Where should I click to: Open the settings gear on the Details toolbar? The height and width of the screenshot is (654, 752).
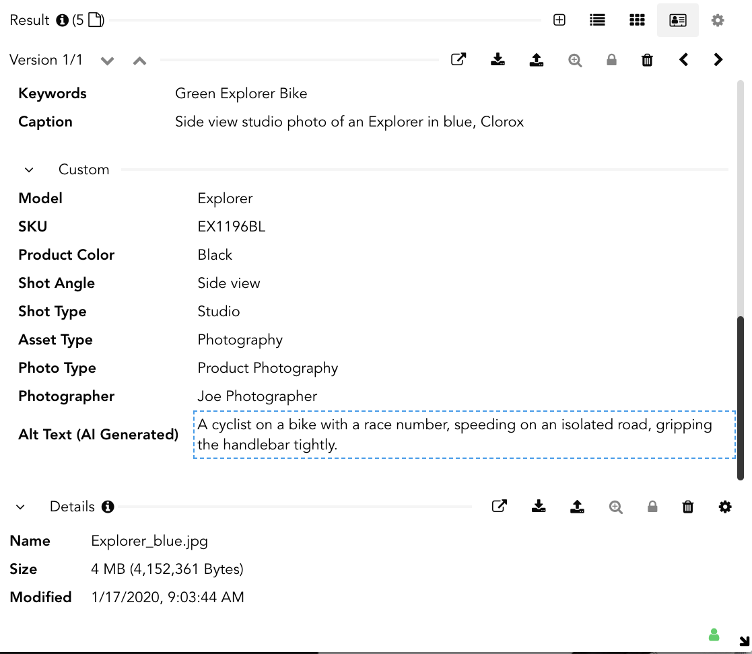[725, 507]
